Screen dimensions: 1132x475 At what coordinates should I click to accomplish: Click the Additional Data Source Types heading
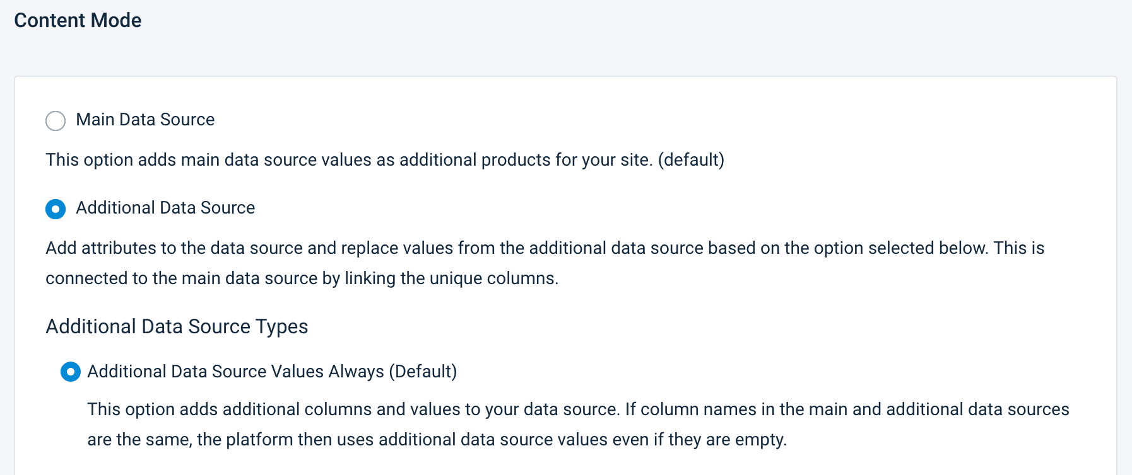point(176,326)
